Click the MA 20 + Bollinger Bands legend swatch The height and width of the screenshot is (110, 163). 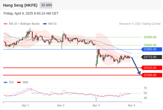[6, 24]
